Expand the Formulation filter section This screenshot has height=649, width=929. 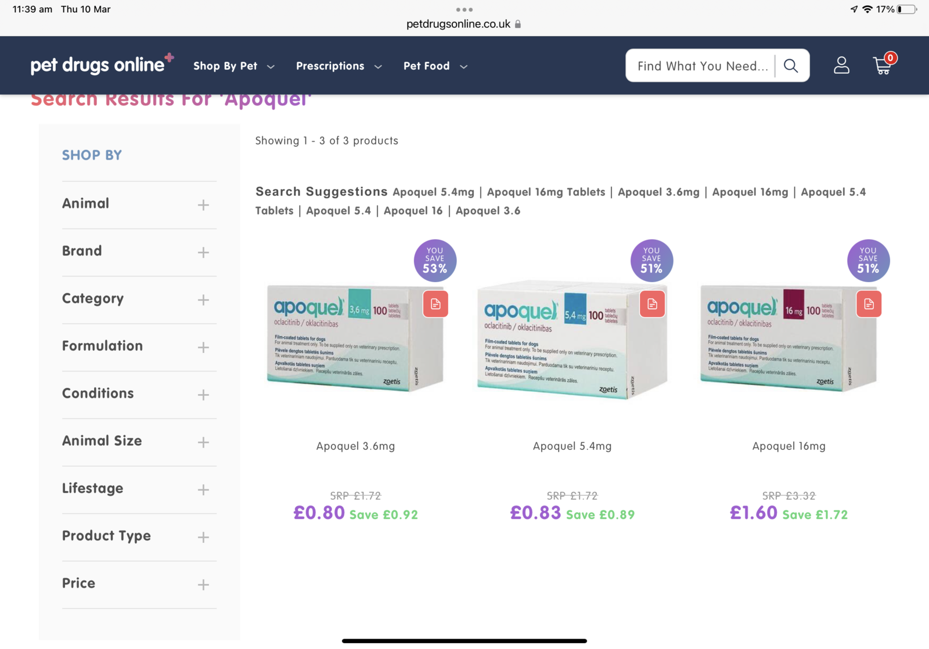click(x=203, y=347)
